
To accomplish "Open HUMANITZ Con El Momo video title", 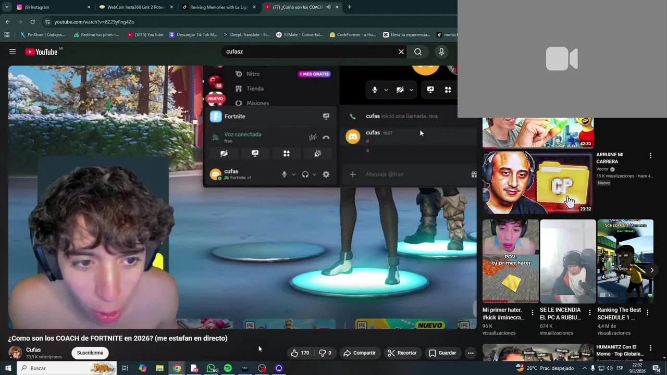I will 620,350.
